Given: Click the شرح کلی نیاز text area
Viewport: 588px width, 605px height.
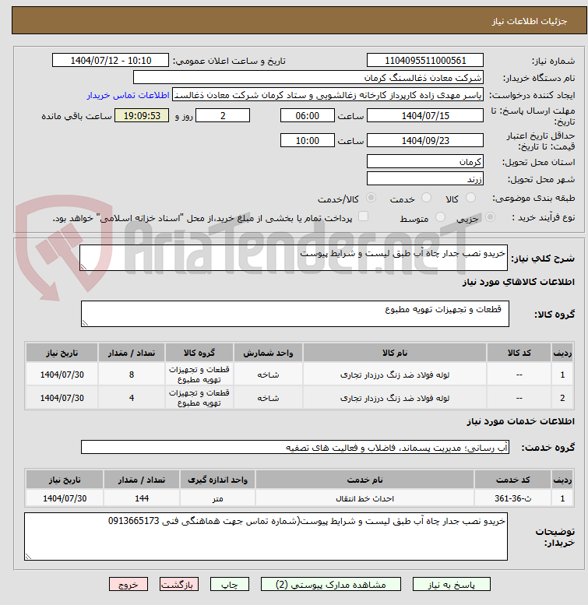Looking at the screenshot, I should (294, 258).
